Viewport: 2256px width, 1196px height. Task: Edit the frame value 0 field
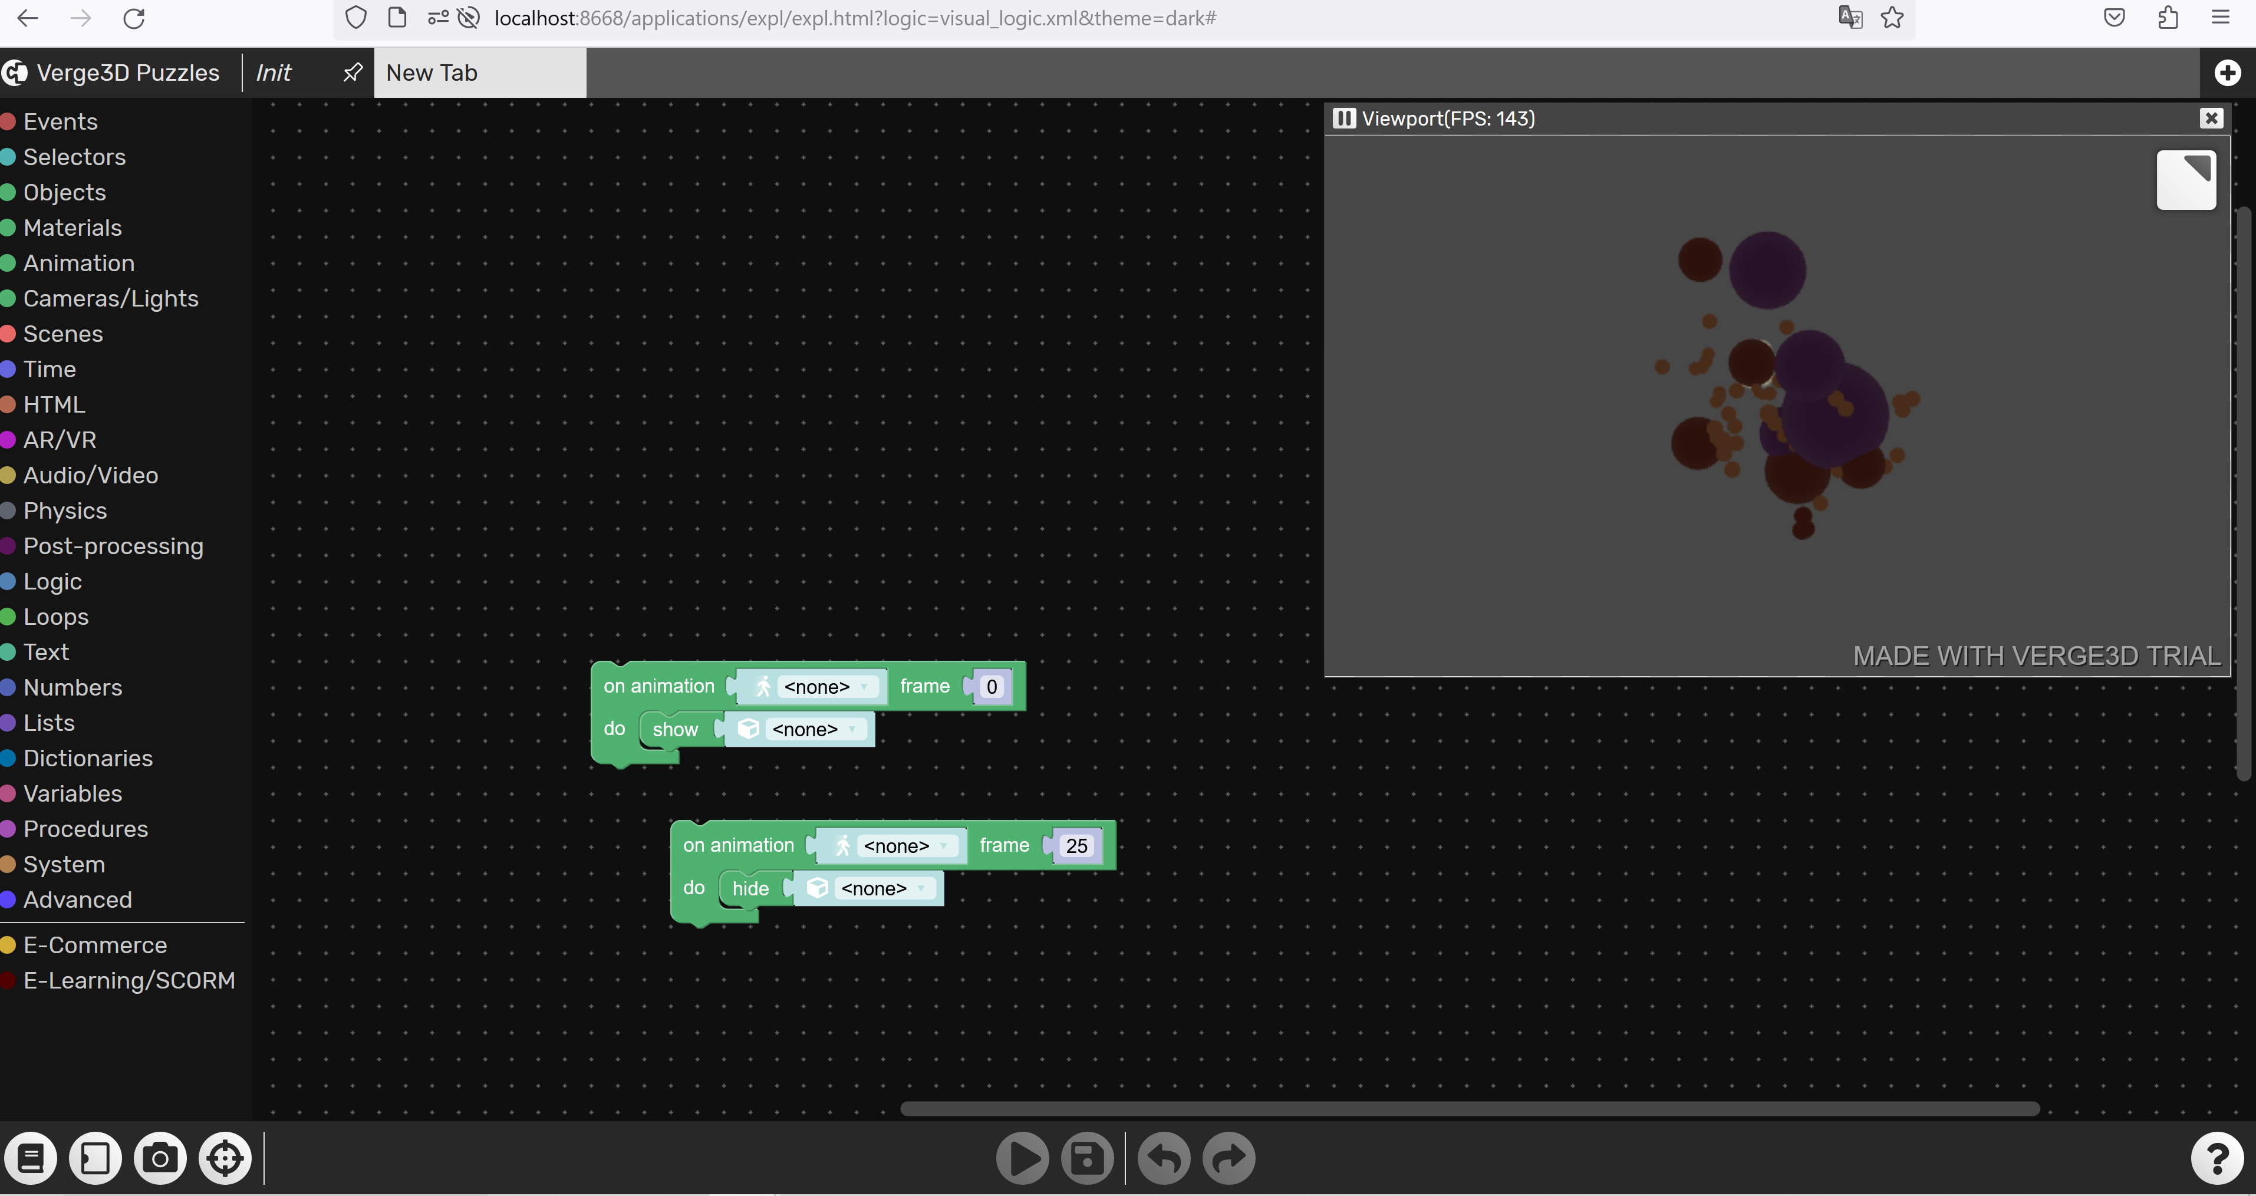pos(992,687)
